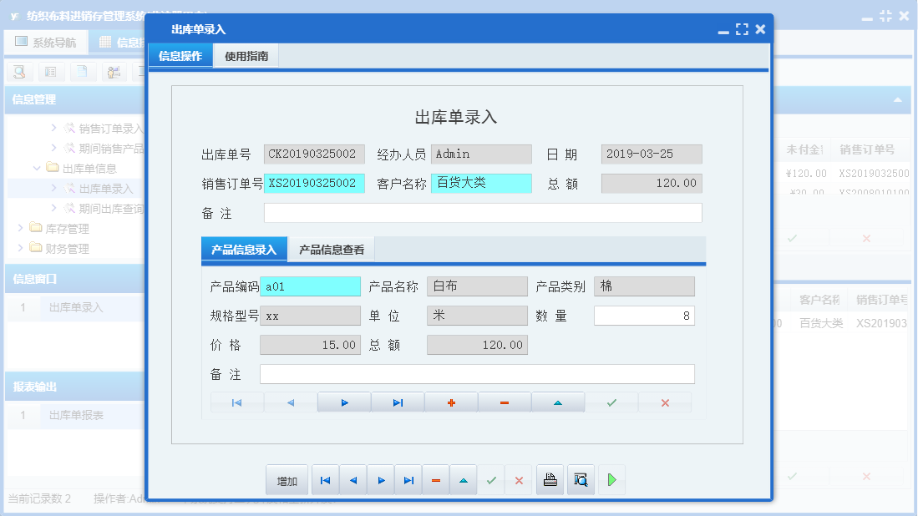Click the 增加 button

[287, 479]
